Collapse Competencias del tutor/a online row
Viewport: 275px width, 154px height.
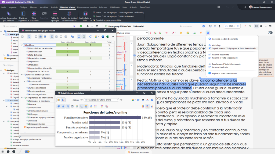(x=22, y=98)
